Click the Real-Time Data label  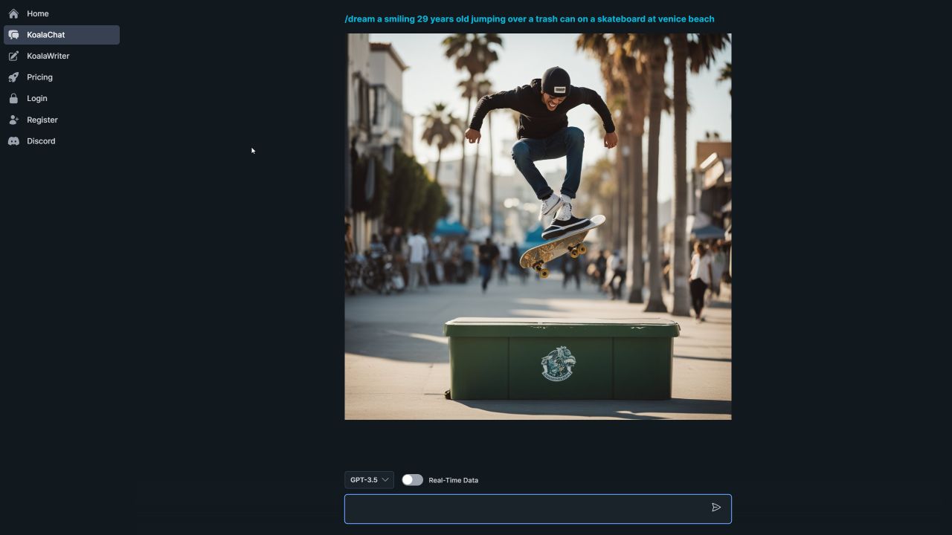tap(454, 480)
